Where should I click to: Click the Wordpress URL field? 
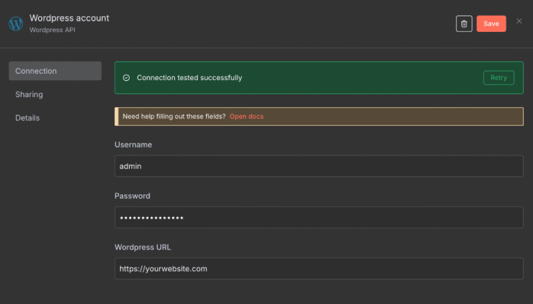[x=319, y=269]
